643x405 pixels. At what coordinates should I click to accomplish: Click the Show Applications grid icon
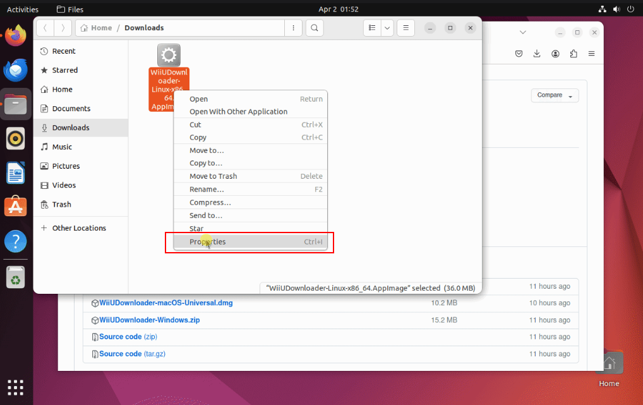click(16, 387)
